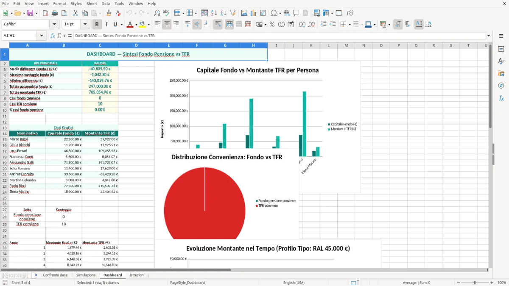Screen dimensions: 509x286
Task: Toggle Merge and Center Cells
Action: click(x=229, y=25)
